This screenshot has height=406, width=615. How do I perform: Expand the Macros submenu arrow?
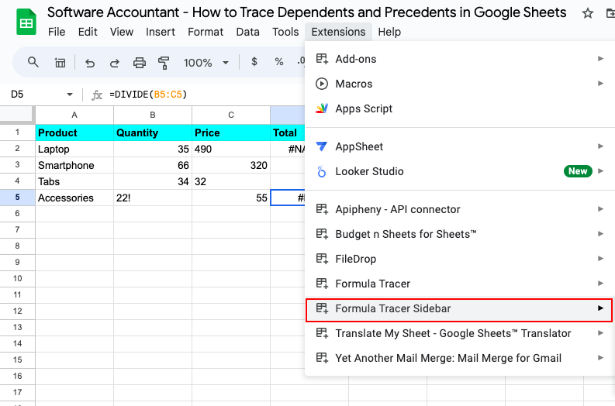(600, 84)
